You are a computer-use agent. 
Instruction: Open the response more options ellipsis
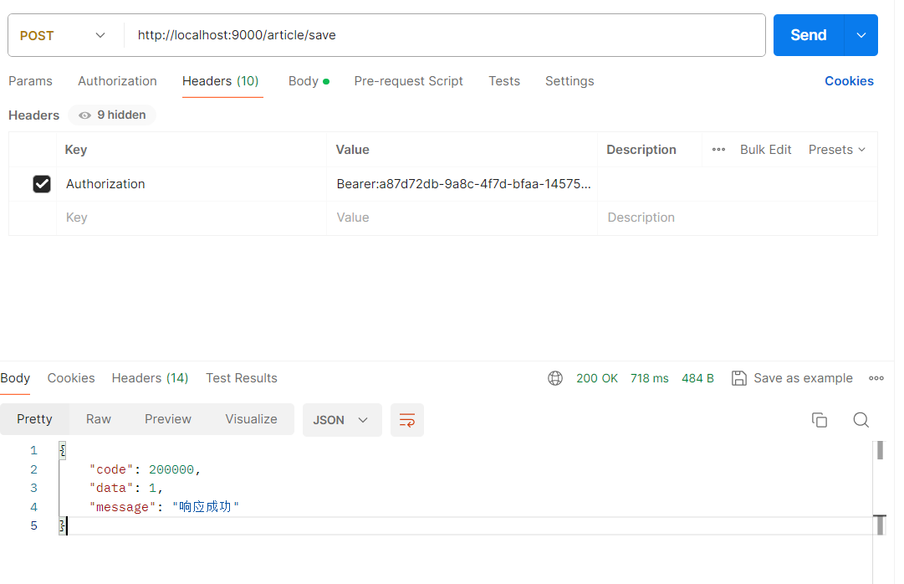pos(876,378)
